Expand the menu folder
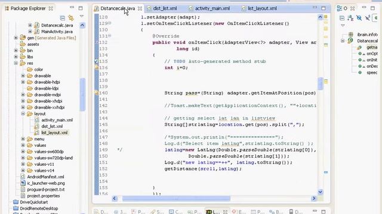The width and height of the screenshot is (382, 214). coord(23,139)
